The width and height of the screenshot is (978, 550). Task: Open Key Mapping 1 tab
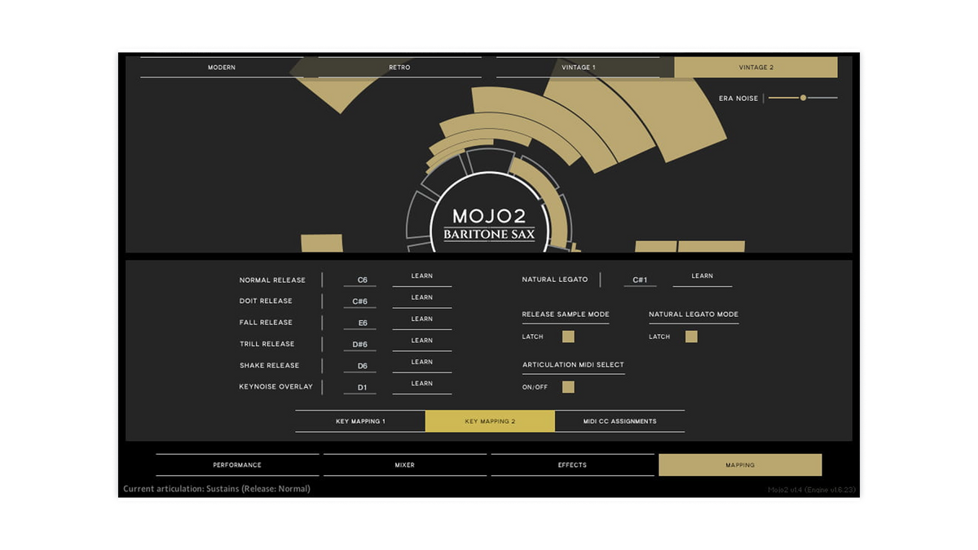360,421
